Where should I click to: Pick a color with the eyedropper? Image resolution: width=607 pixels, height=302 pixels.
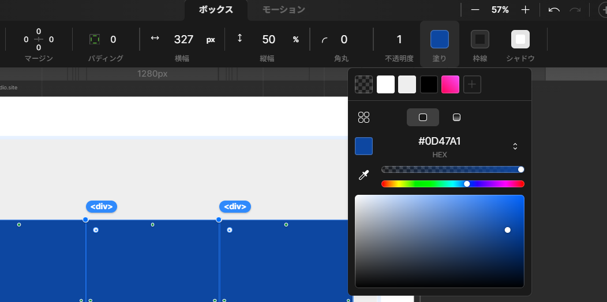pyautogui.click(x=364, y=175)
